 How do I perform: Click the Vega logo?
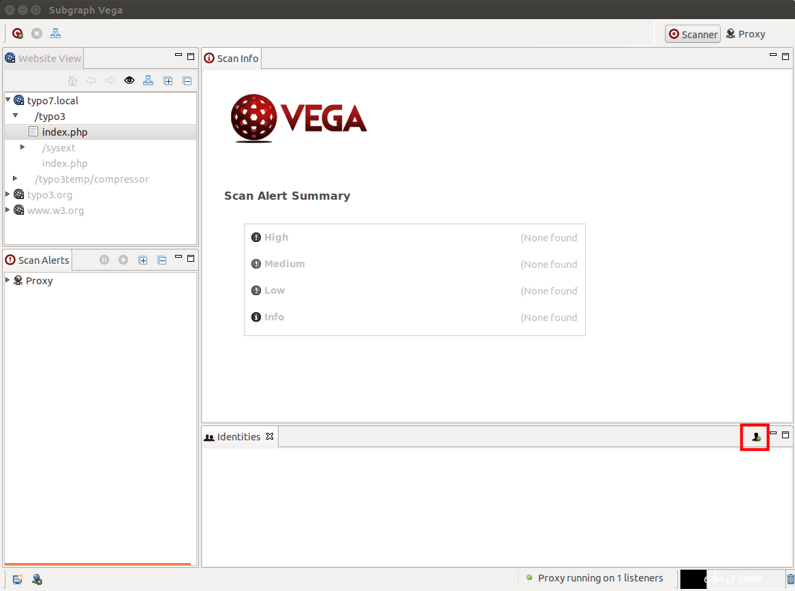point(298,118)
